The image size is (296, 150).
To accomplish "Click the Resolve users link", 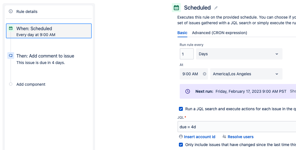I will (x=240, y=137).
